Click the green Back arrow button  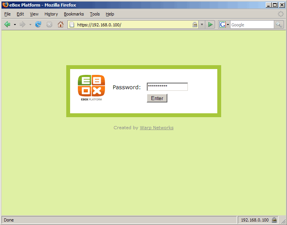pos(7,24)
